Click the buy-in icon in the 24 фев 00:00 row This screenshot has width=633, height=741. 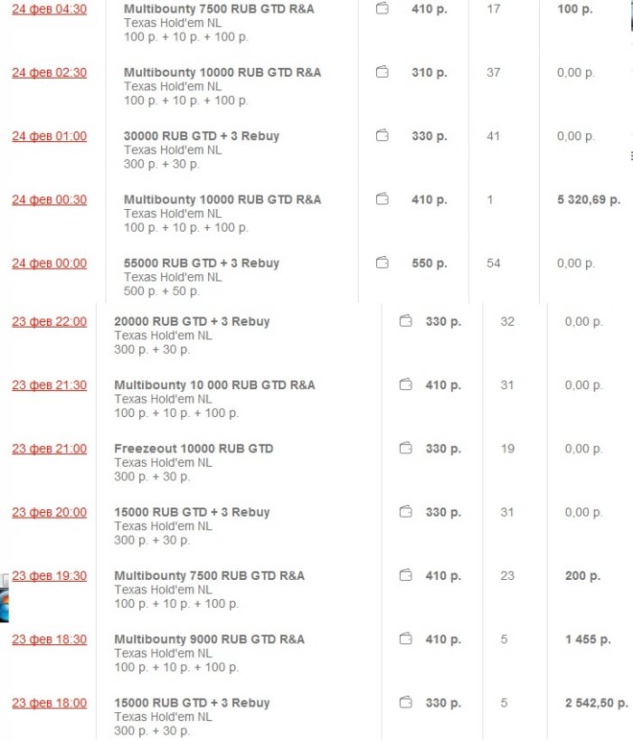click(382, 263)
